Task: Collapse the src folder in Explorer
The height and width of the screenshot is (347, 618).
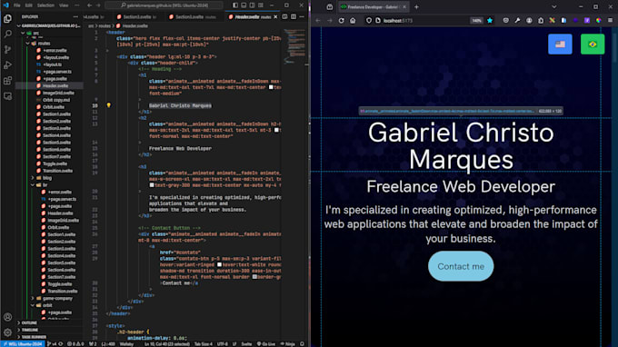Action: click(24, 34)
